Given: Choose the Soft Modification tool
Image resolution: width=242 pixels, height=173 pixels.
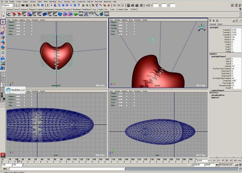Looking at the screenshot, I should (3, 58).
